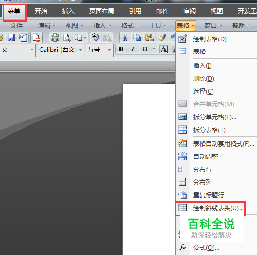Image resolution: width=257 pixels, height=255 pixels.
Task: Click the quick print printer icon
Action: 55,38
